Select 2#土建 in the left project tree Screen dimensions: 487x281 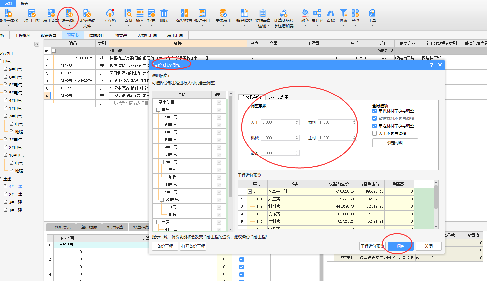click(15, 194)
